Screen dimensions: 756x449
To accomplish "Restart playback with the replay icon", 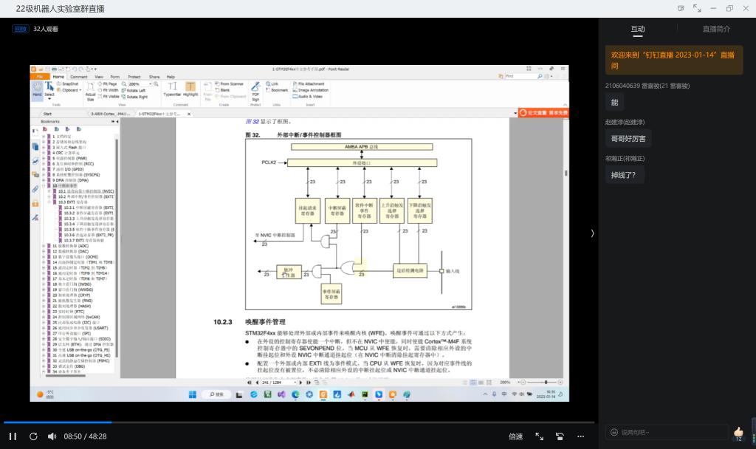I will coord(33,436).
